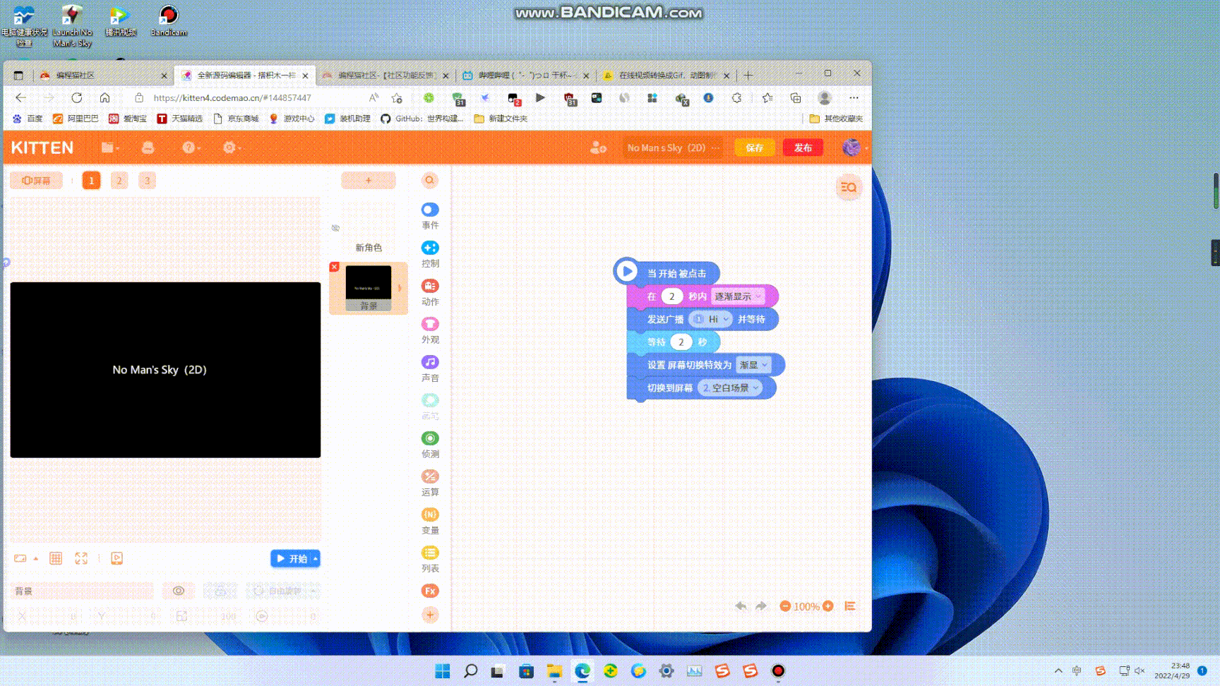The width and height of the screenshot is (1220, 686).
Task: Switch to first 编程猫社区 browser tab
Action: (x=103, y=75)
